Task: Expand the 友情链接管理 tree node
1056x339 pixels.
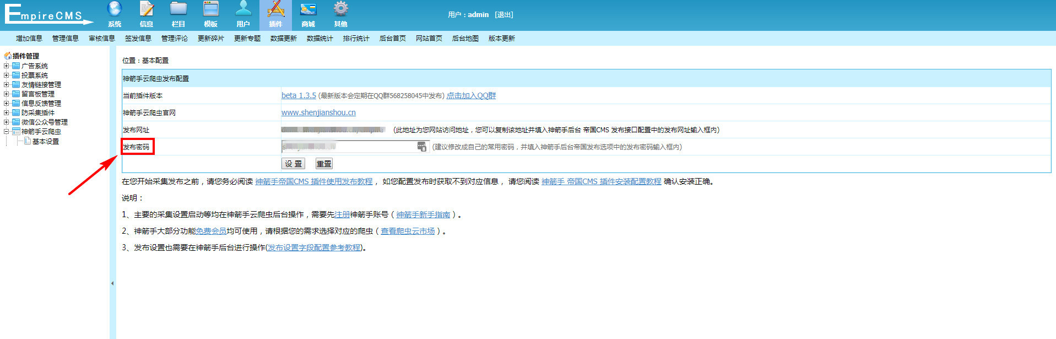Action: (7, 84)
